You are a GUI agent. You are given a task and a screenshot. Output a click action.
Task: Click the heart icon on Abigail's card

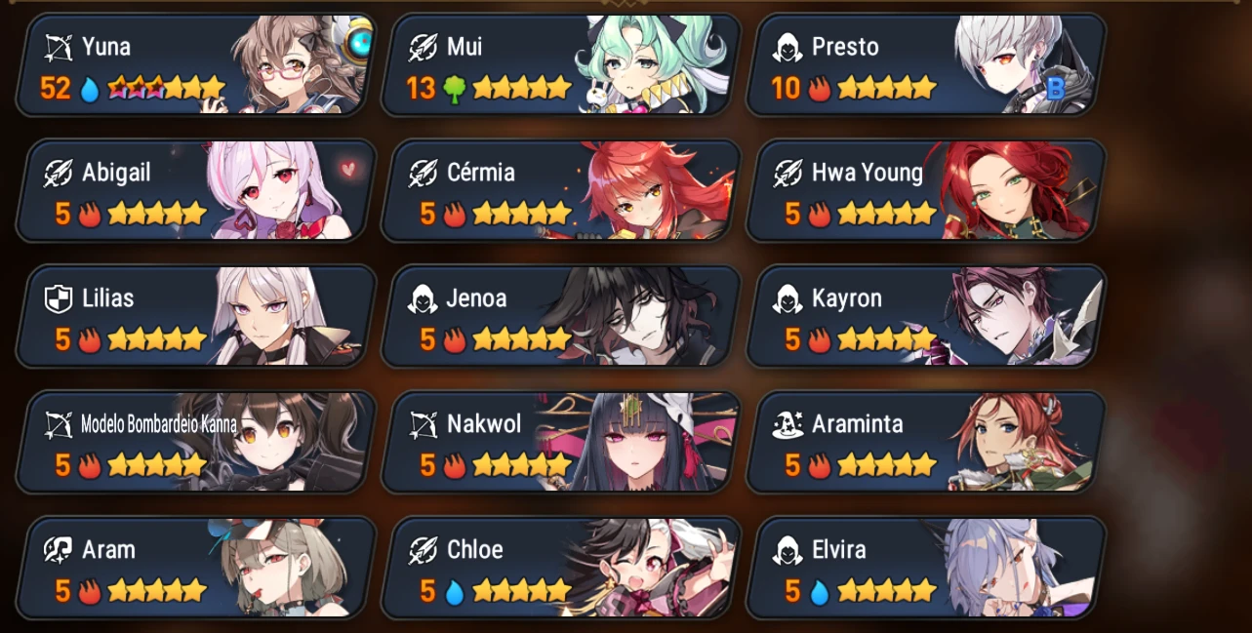coord(348,169)
